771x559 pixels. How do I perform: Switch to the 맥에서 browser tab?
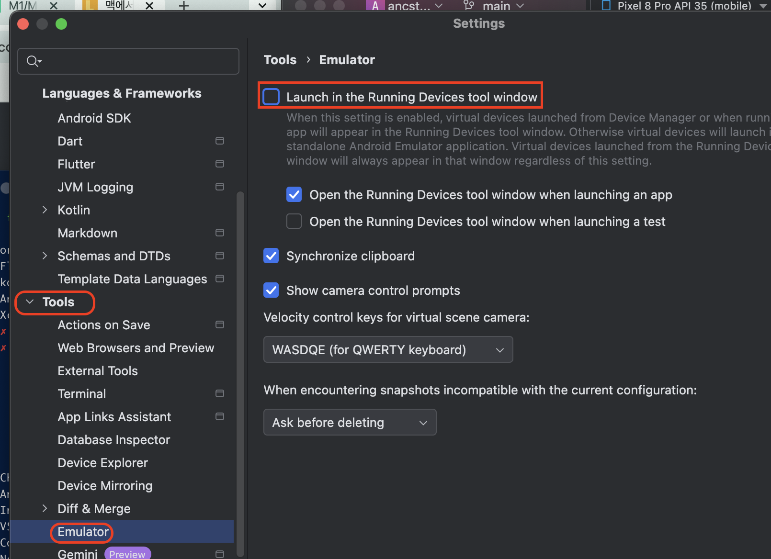[120, 6]
